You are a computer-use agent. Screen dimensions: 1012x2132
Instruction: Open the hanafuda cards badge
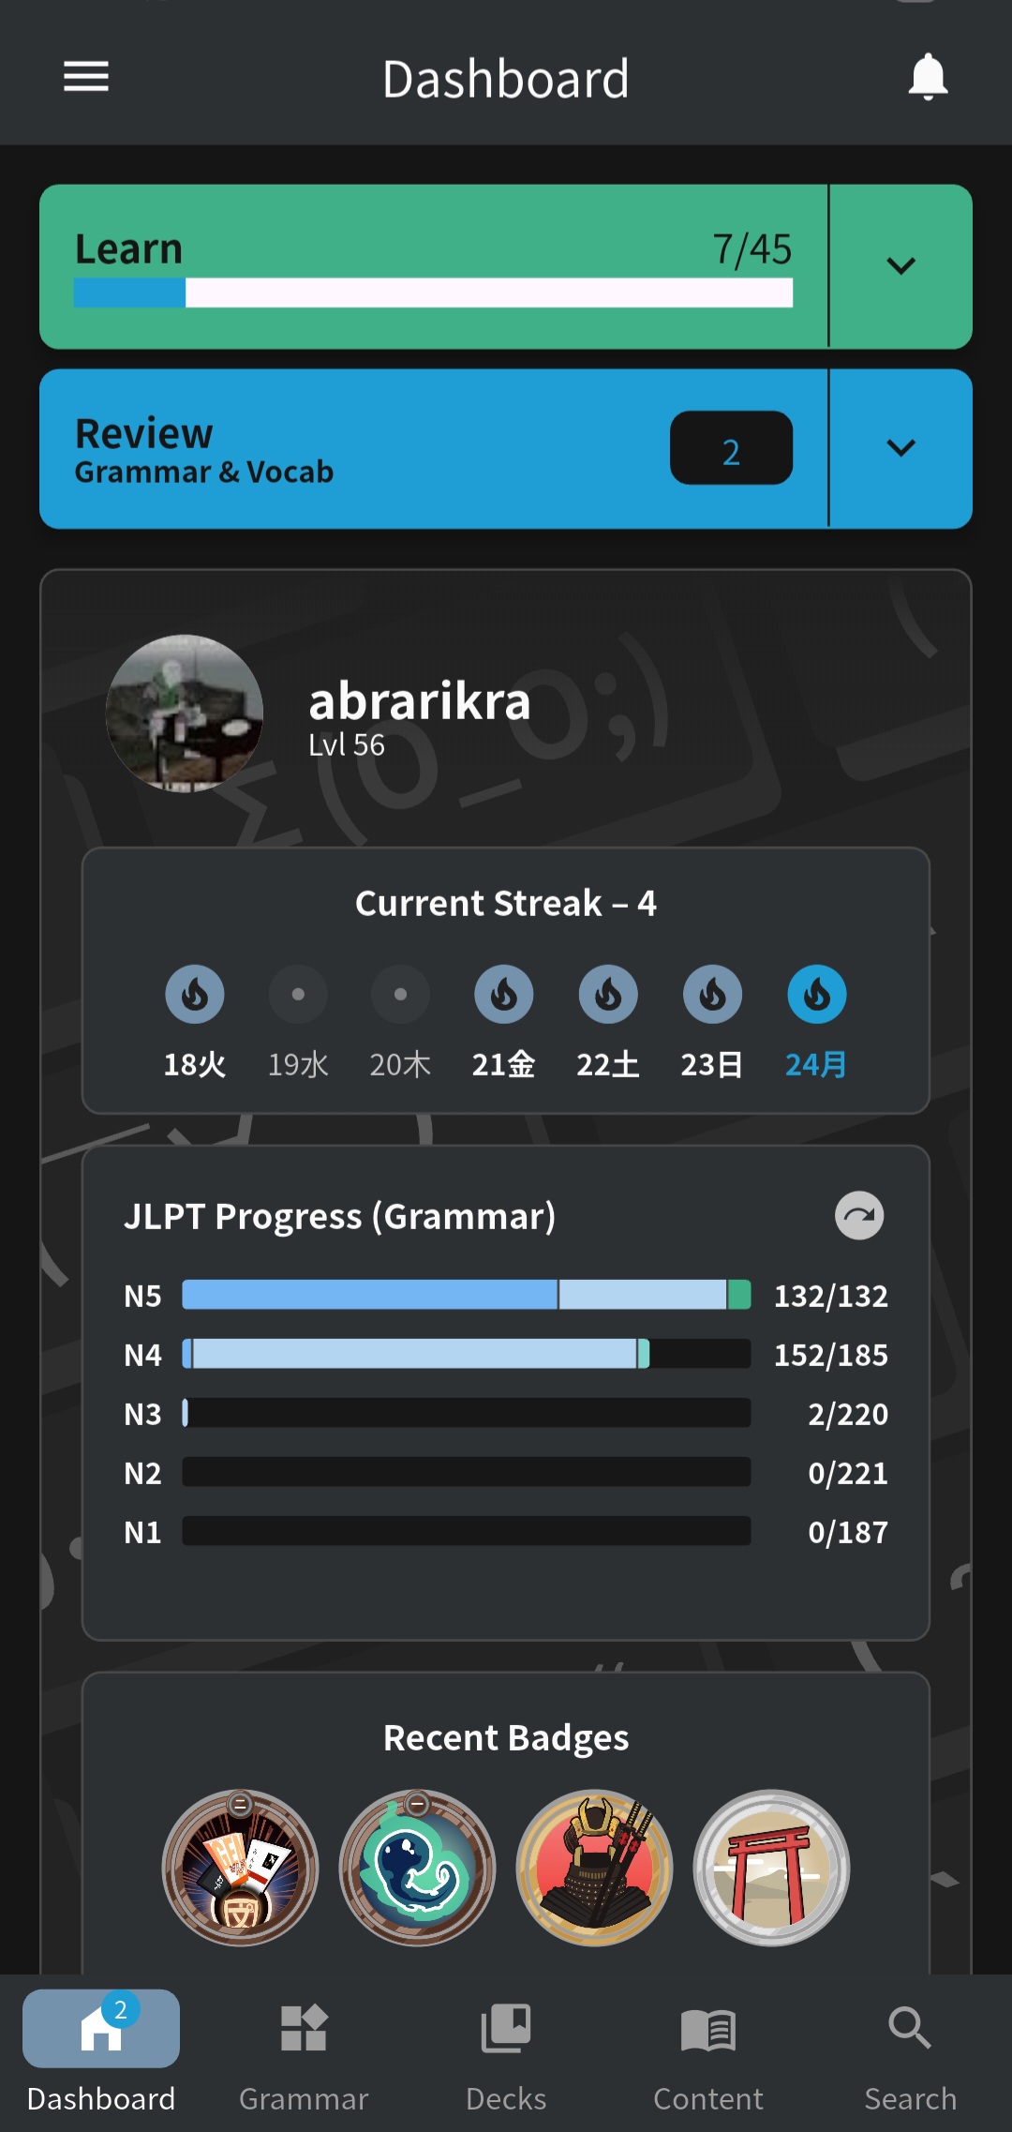click(x=240, y=1868)
